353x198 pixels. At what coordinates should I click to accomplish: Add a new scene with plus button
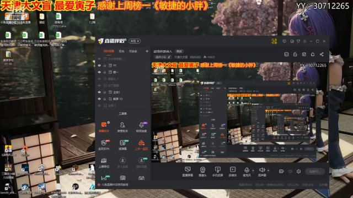click(x=147, y=51)
